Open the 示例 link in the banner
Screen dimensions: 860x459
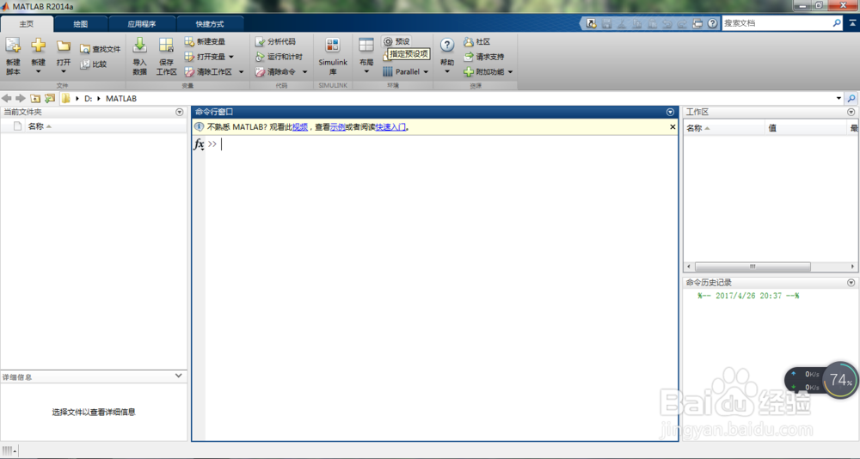337,126
